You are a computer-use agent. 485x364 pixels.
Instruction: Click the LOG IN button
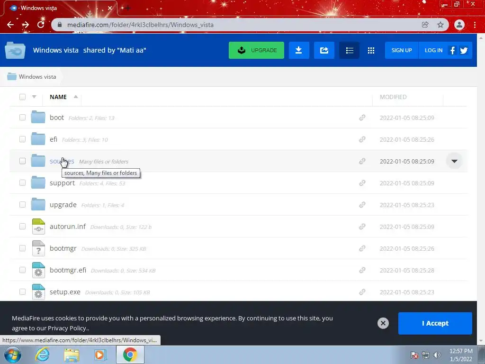point(433,50)
